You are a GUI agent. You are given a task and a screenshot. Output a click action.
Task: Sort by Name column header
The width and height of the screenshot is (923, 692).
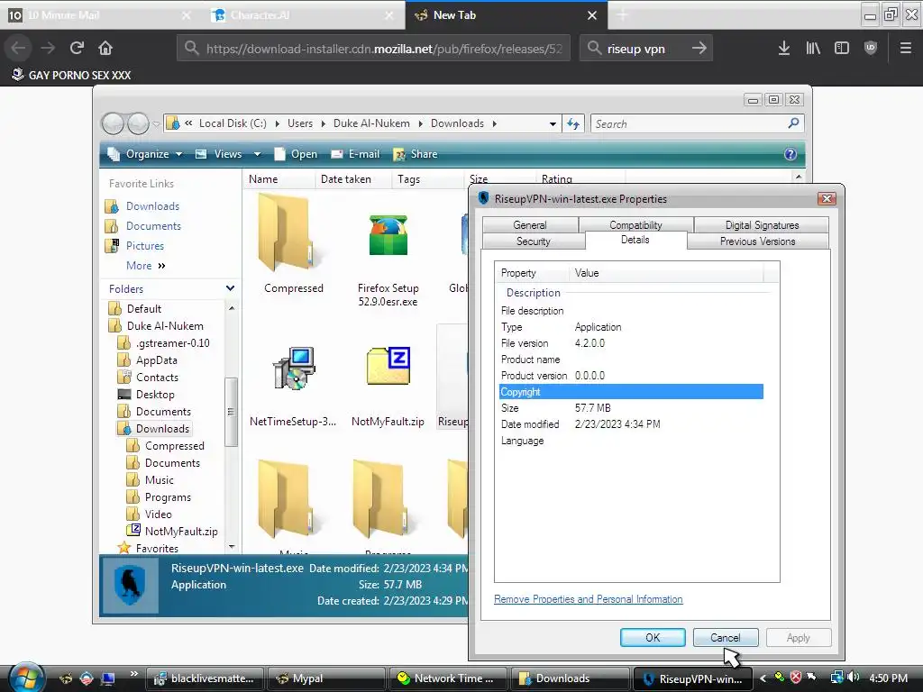point(278,179)
